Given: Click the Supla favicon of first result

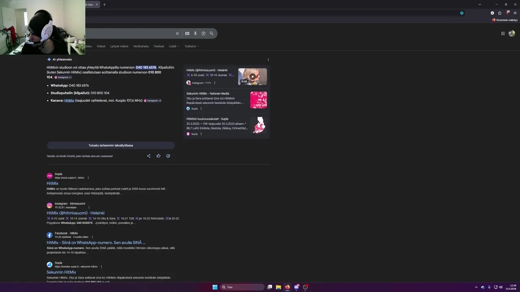Looking at the screenshot, I should 50,176.
